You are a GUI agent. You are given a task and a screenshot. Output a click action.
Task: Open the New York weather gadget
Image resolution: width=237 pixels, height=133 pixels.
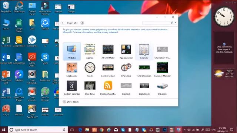click(224, 74)
